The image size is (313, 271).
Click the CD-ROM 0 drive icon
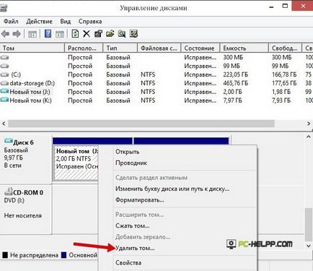point(9,192)
